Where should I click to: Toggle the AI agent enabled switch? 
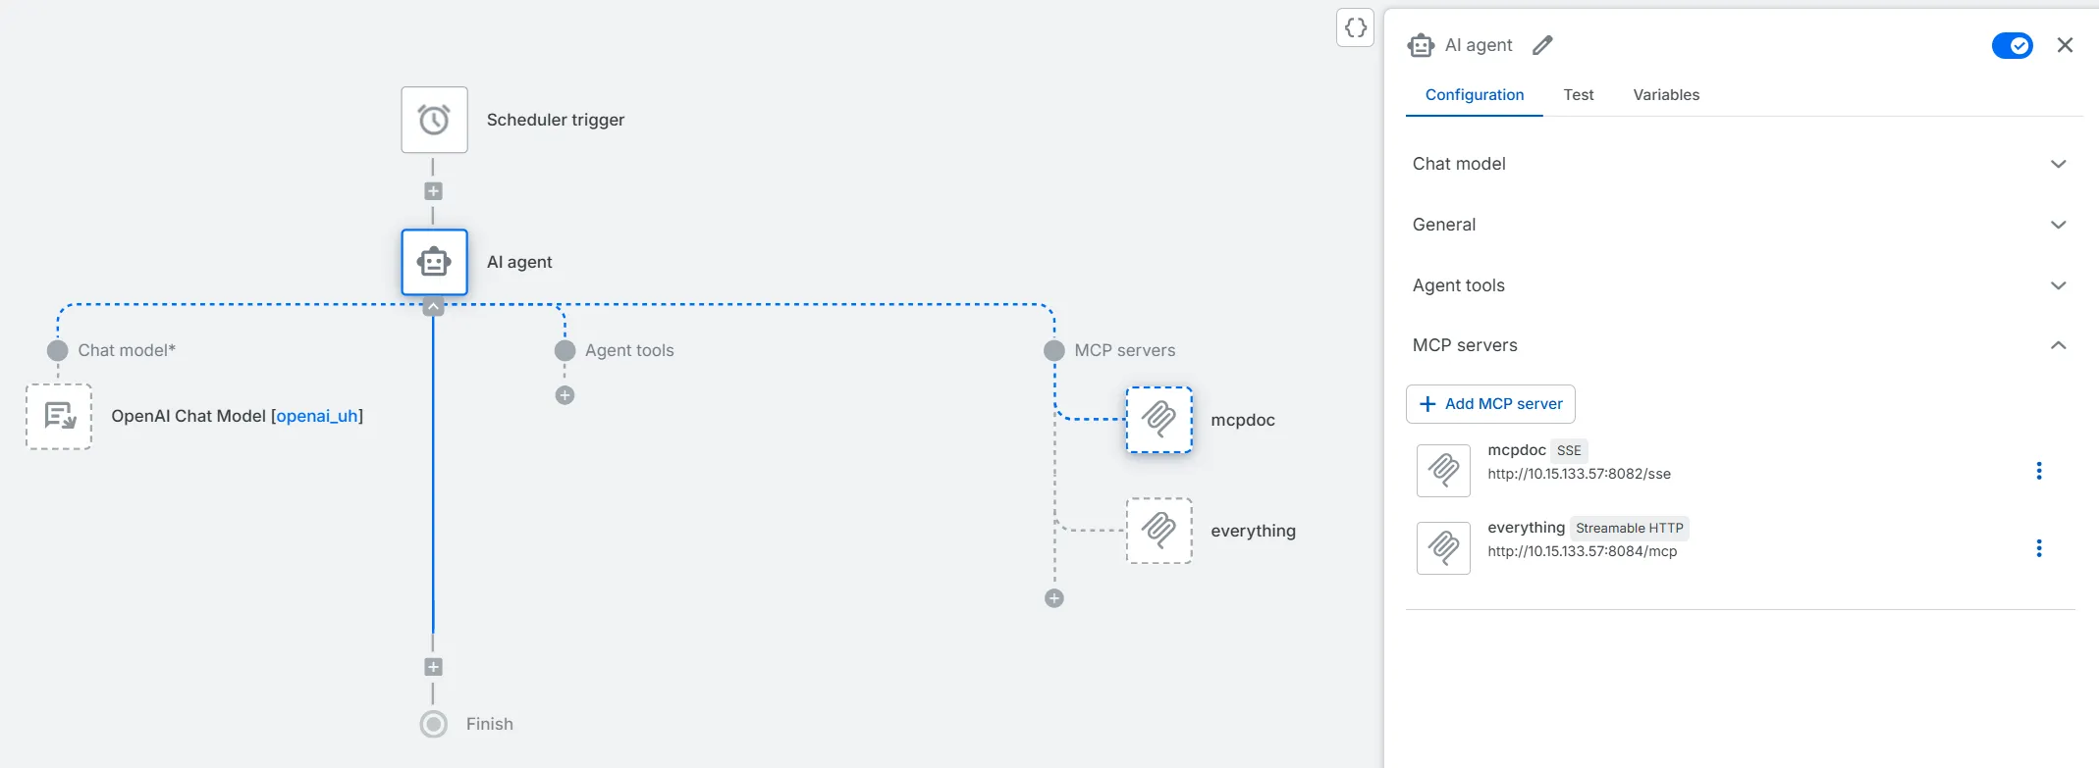coord(2012,45)
